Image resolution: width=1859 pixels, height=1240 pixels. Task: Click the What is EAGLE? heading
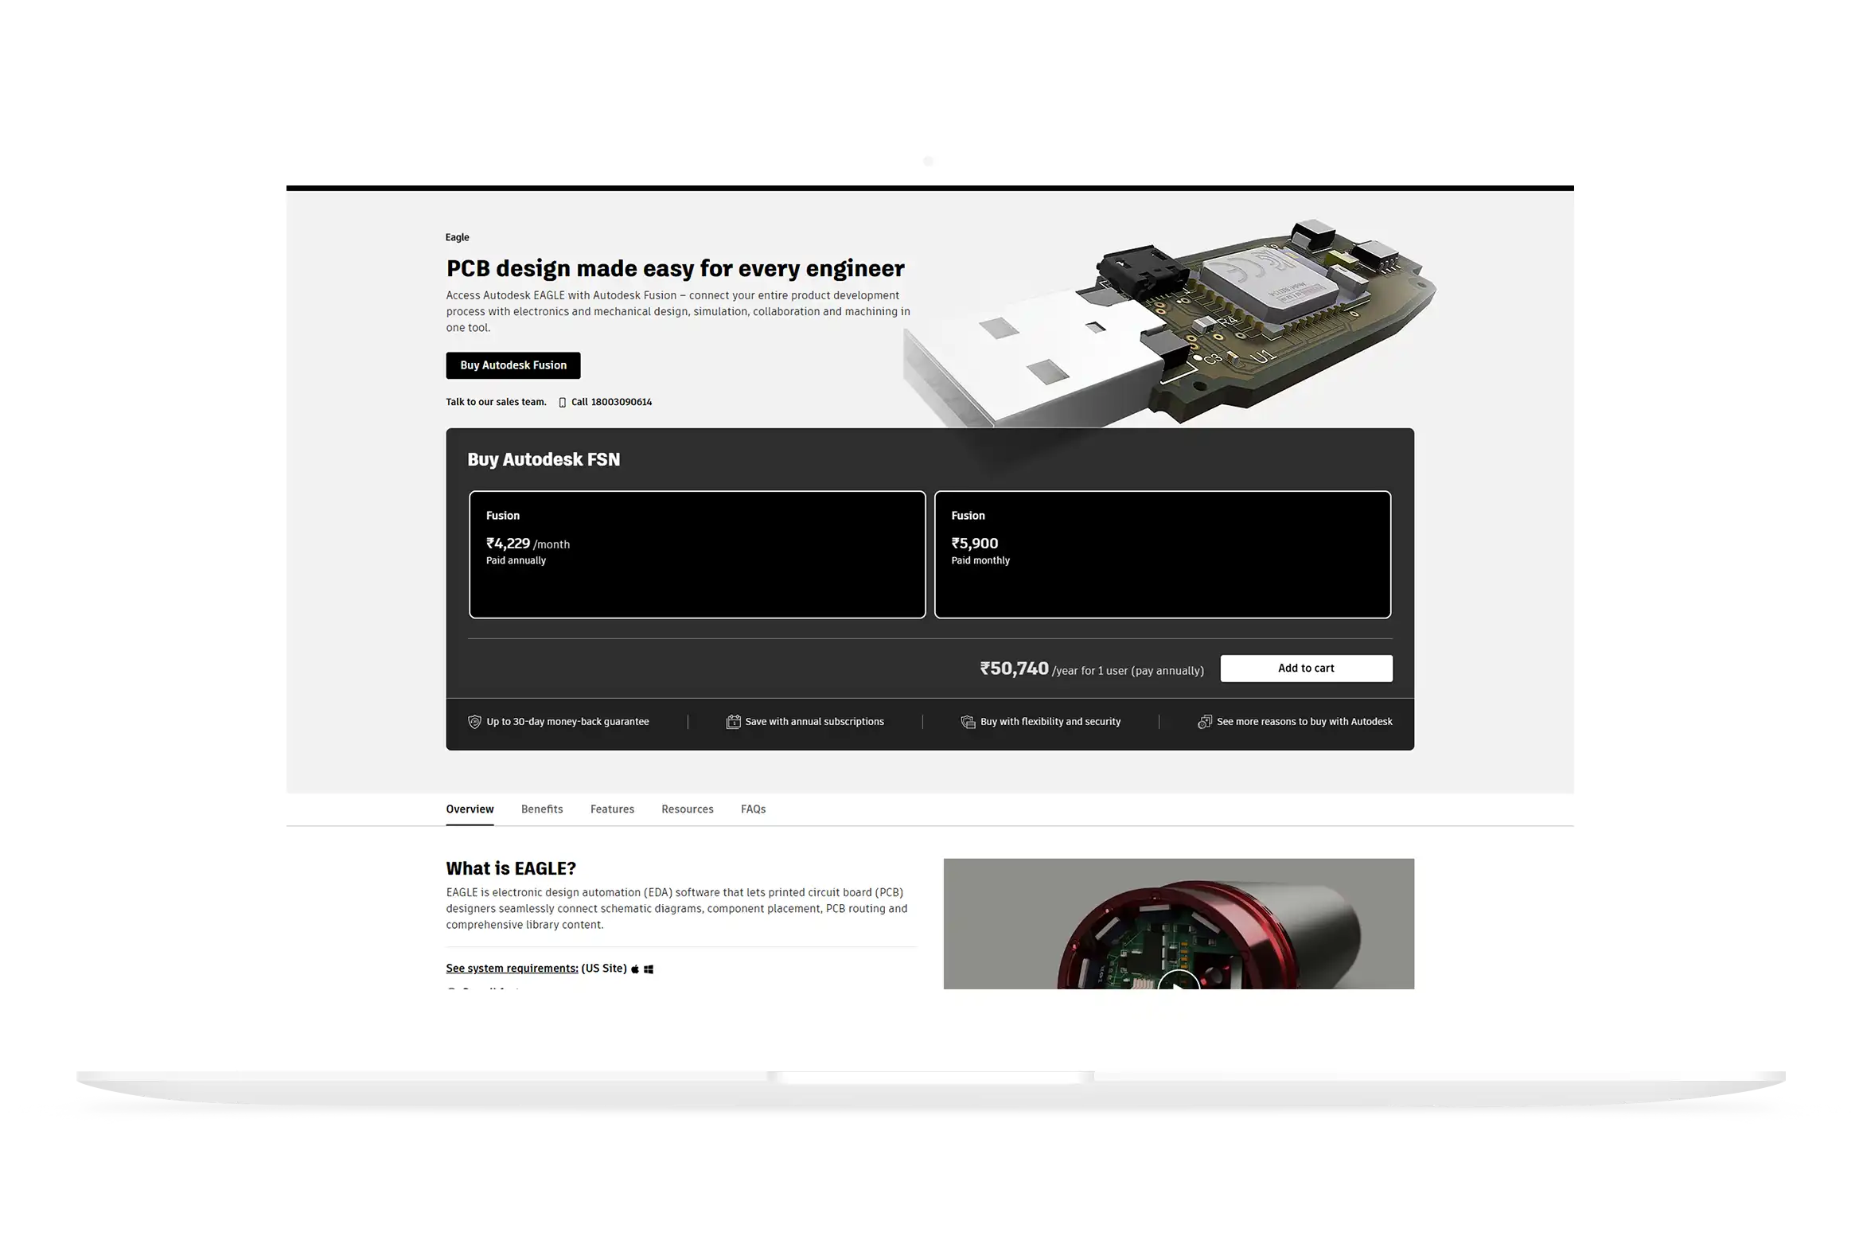pyautogui.click(x=511, y=868)
